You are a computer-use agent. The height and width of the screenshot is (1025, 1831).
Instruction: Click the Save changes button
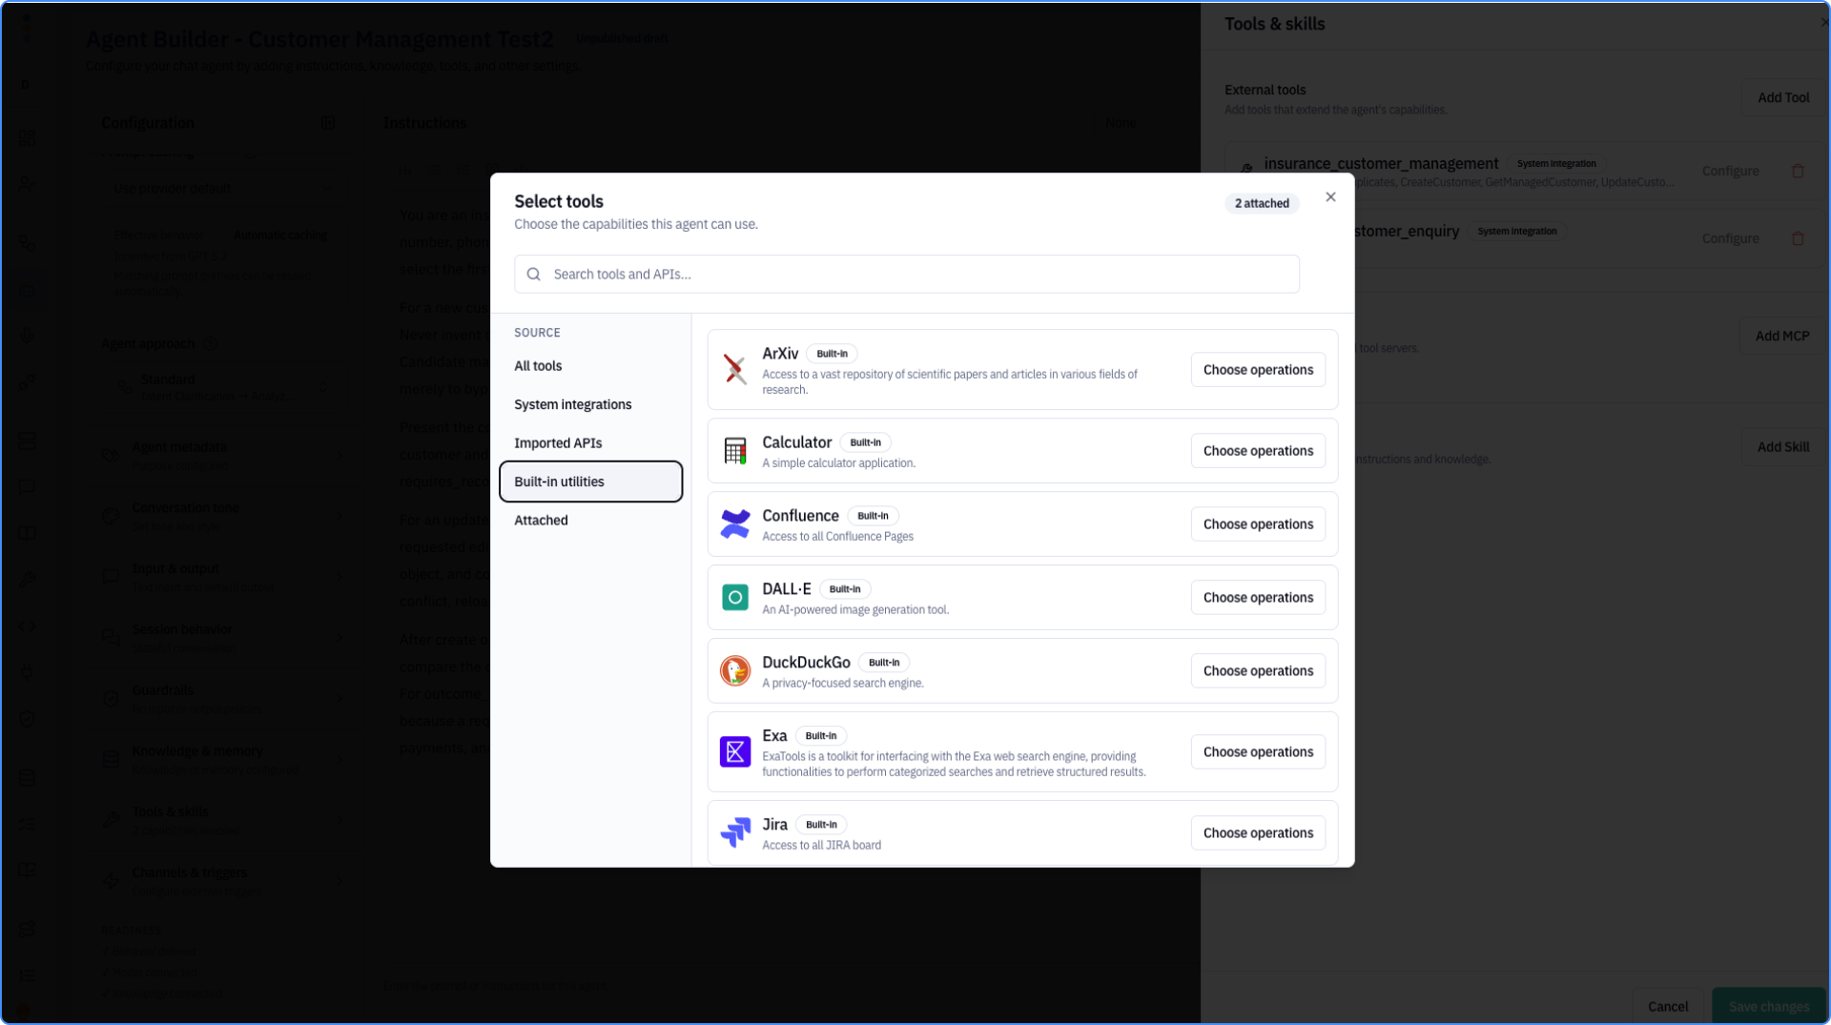(1769, 1007)
